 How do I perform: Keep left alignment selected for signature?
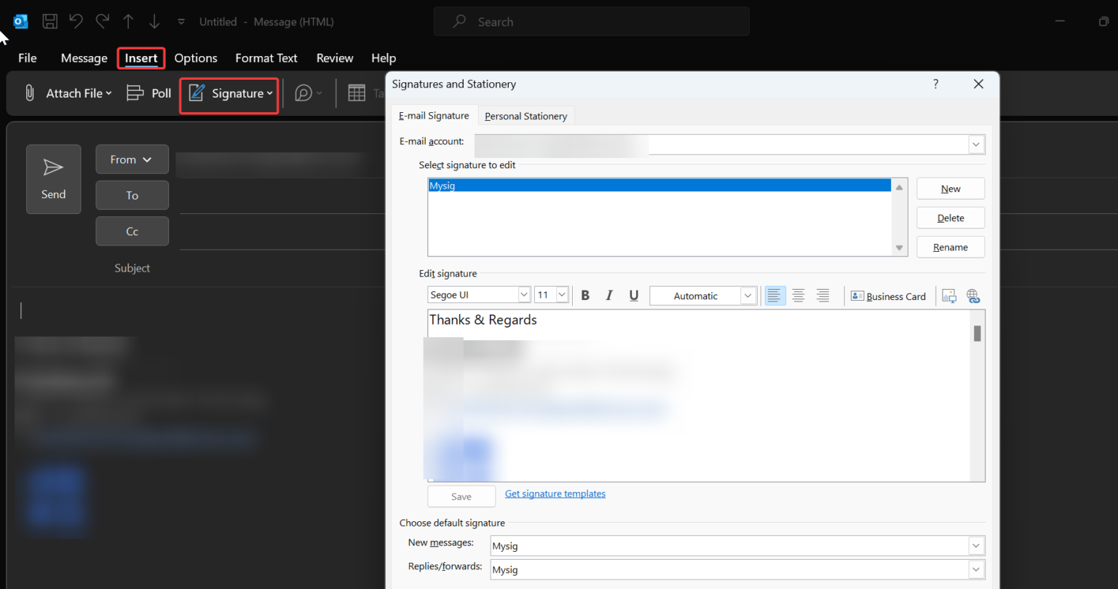pos(774,296)
